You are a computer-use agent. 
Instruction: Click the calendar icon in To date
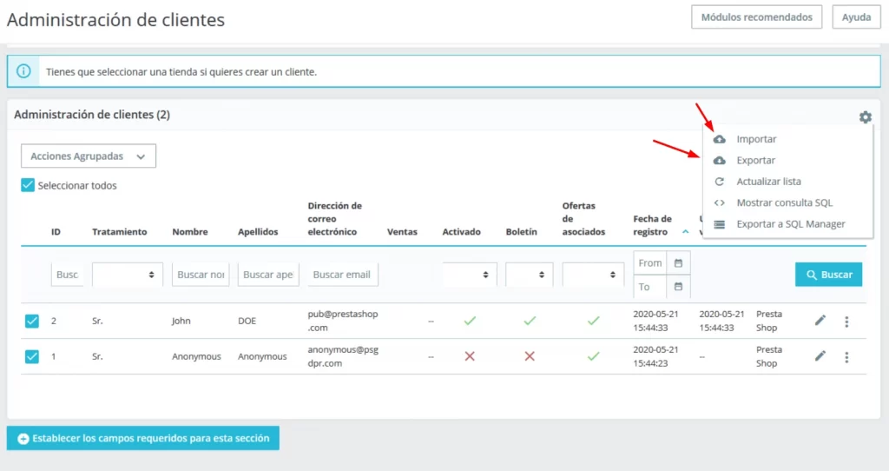coord(678,287)
